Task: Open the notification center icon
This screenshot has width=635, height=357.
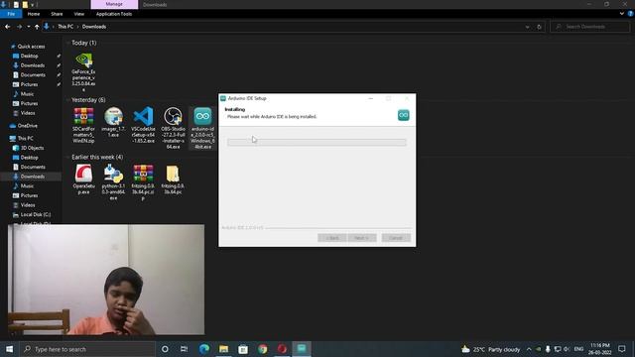Action: click(x=622, y=349)
